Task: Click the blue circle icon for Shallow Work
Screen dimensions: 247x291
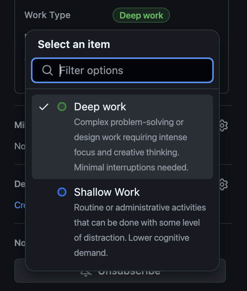Action: click(x=62, y=192)
